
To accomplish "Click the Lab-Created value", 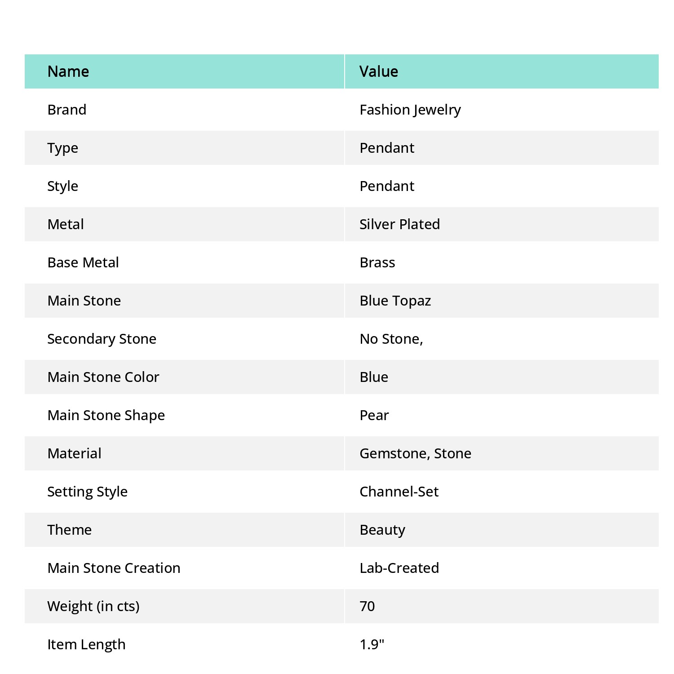I will click(x=399, y=568).
